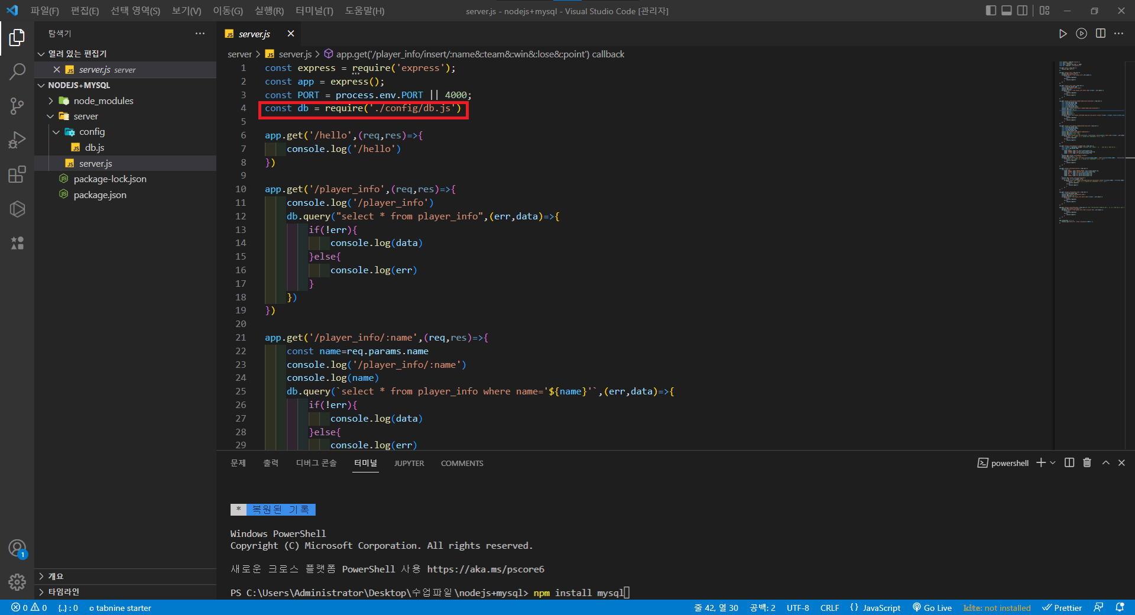The image size is (1135, 615).
Task: Click Go Live in status bar
Action: 932,608
